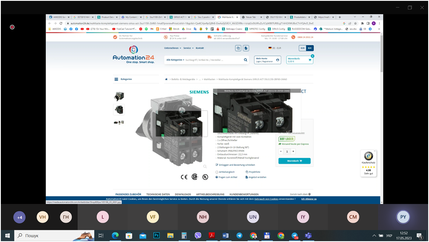This screenshot has width=429, height=242.
Task: Expand the Unternehmen menu
Action: coord(172,48)
